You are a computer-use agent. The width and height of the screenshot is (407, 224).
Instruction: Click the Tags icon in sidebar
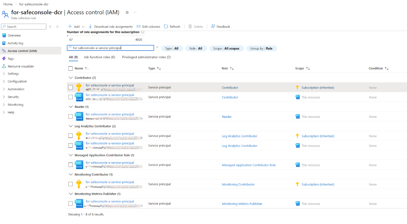tap(4, 59)
